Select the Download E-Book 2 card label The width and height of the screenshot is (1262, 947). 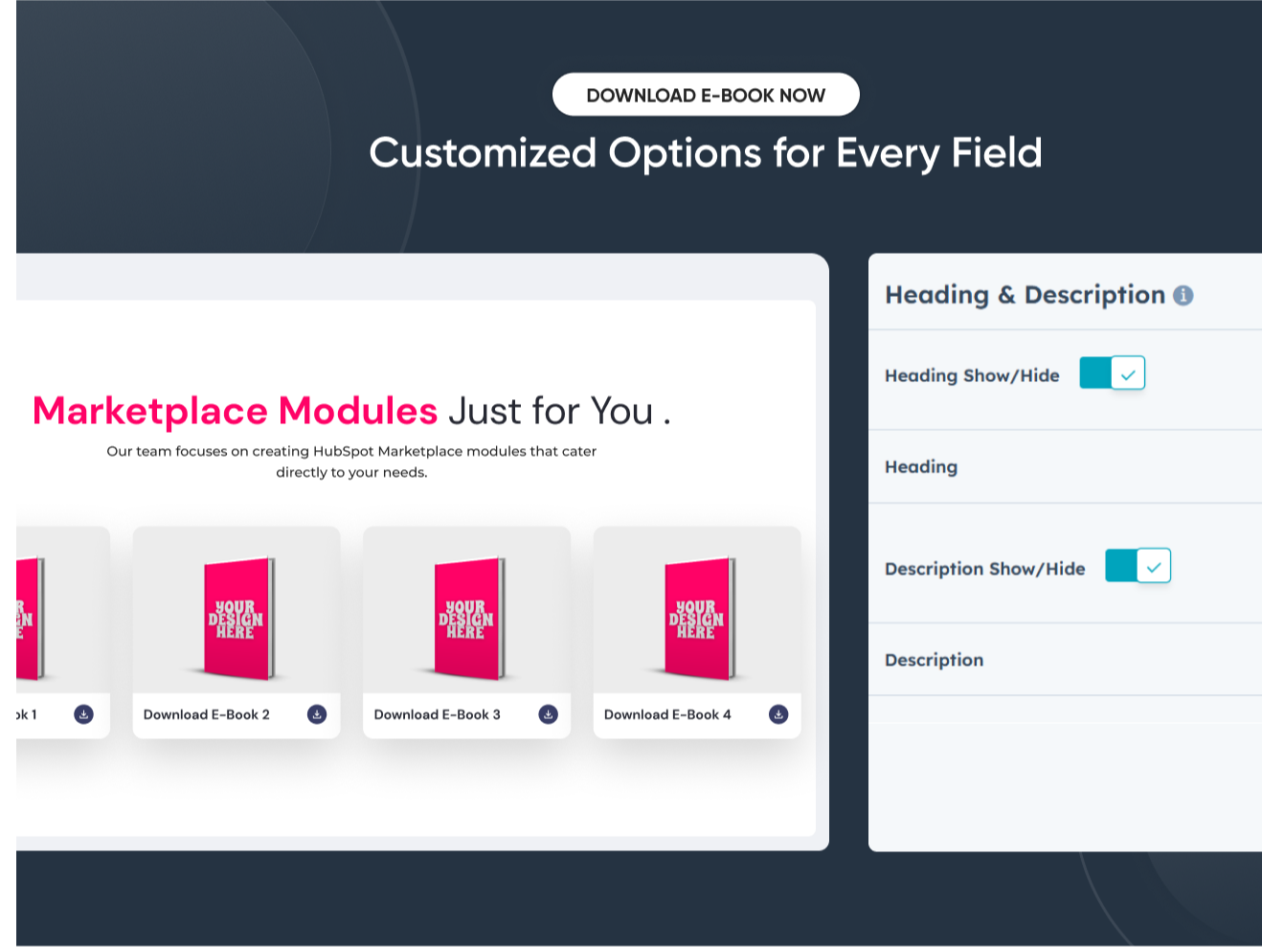point(207,714)
